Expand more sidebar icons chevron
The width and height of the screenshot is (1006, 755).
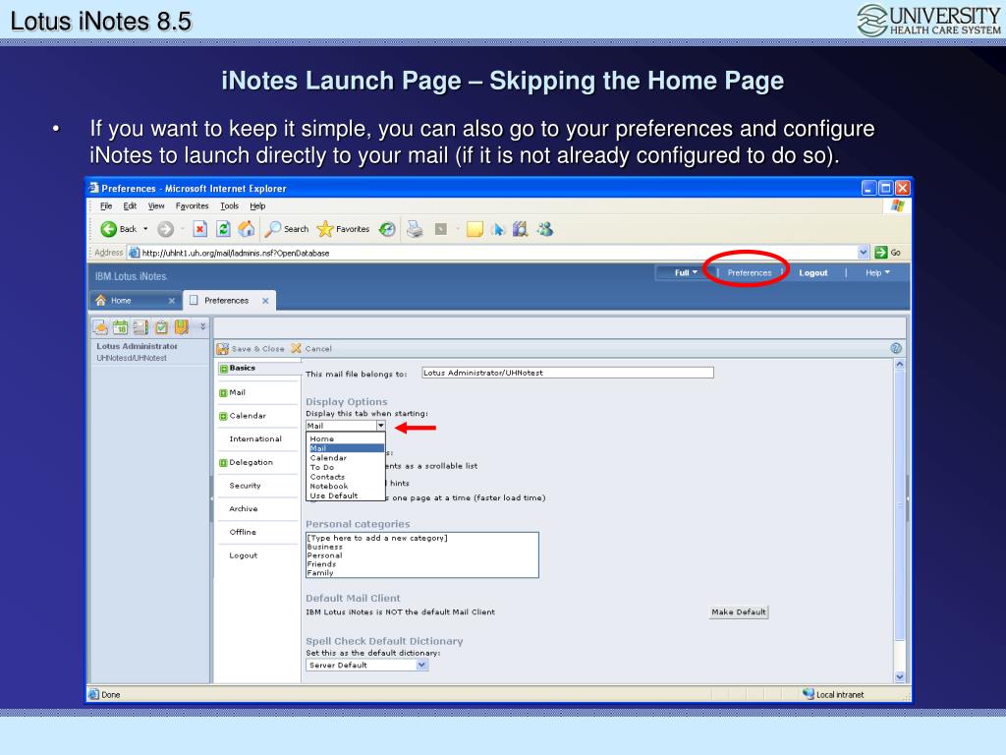pos(202,326)
